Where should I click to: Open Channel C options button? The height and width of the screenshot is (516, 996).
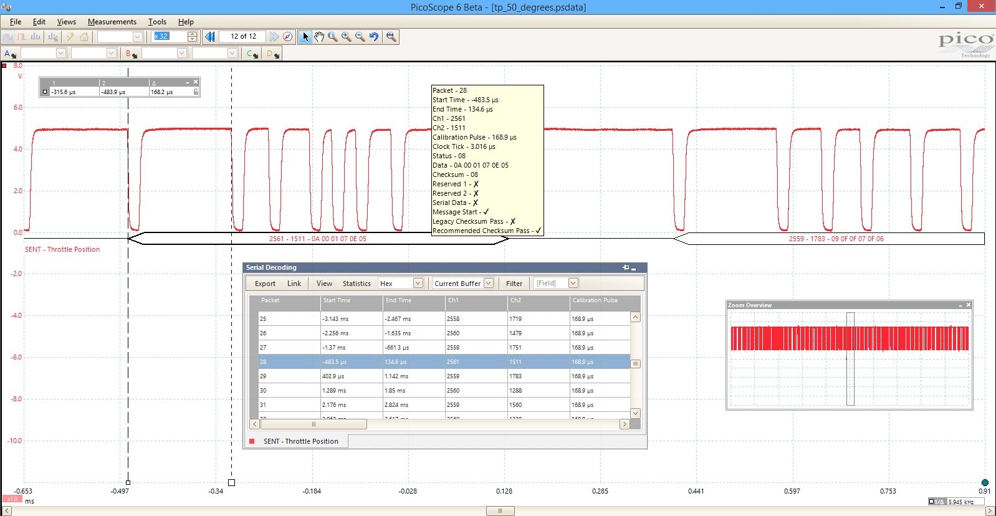pyautogui.click(x=252, y=54)
